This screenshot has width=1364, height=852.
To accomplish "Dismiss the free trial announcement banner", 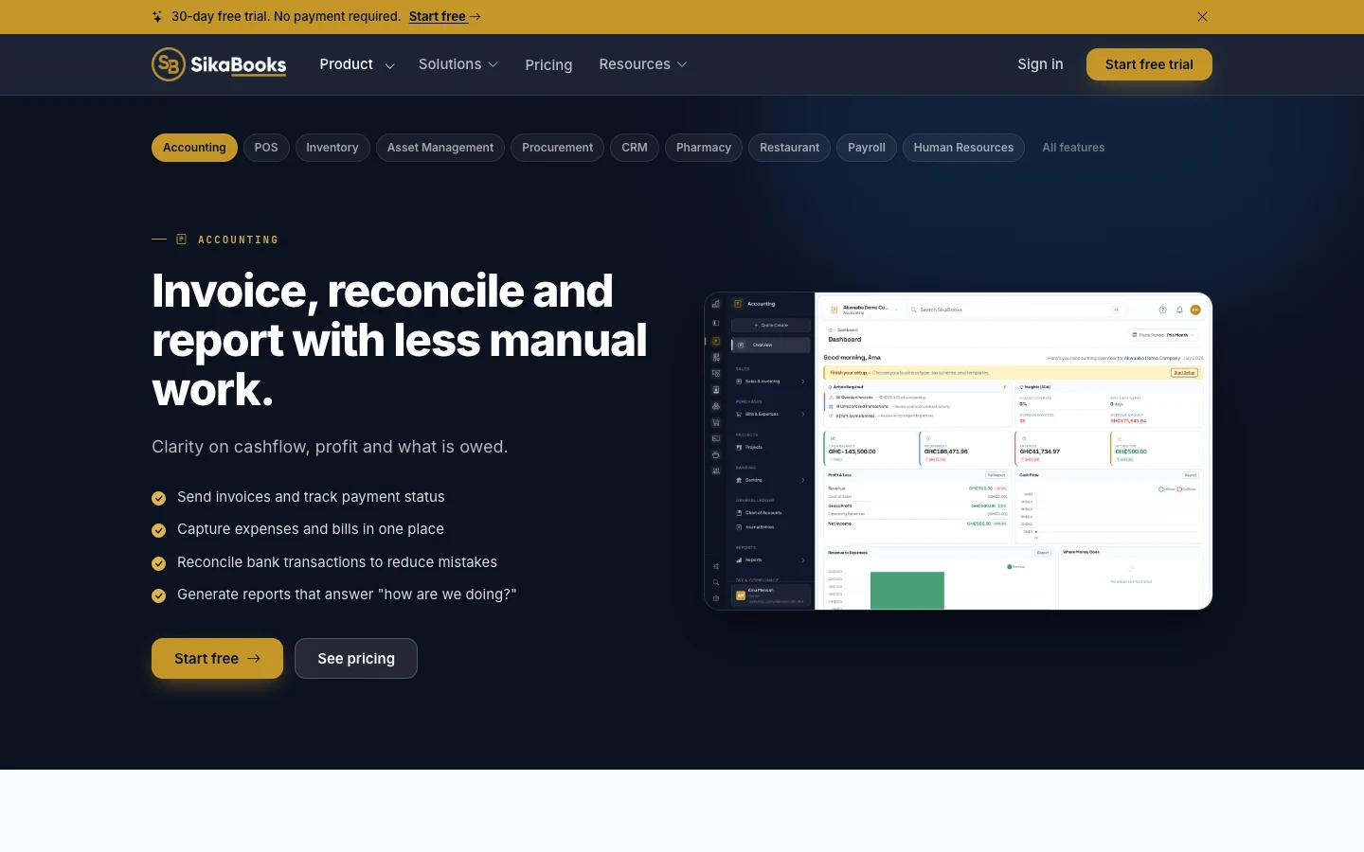I will click(1202, 16).
